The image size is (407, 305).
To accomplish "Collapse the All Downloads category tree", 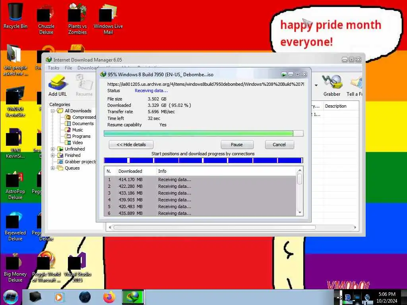I will [53, 111].
